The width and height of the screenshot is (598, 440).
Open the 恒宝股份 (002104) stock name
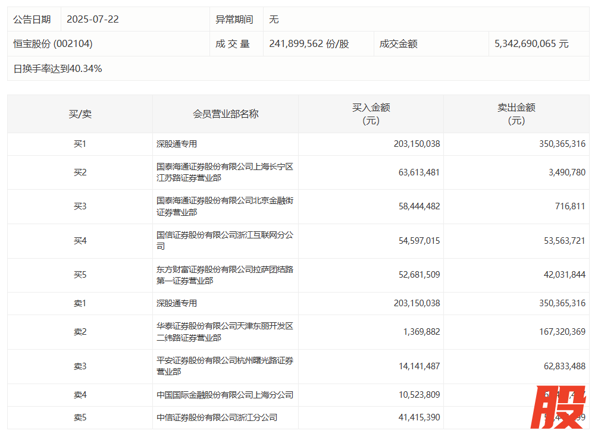click(x=53, y=44)
